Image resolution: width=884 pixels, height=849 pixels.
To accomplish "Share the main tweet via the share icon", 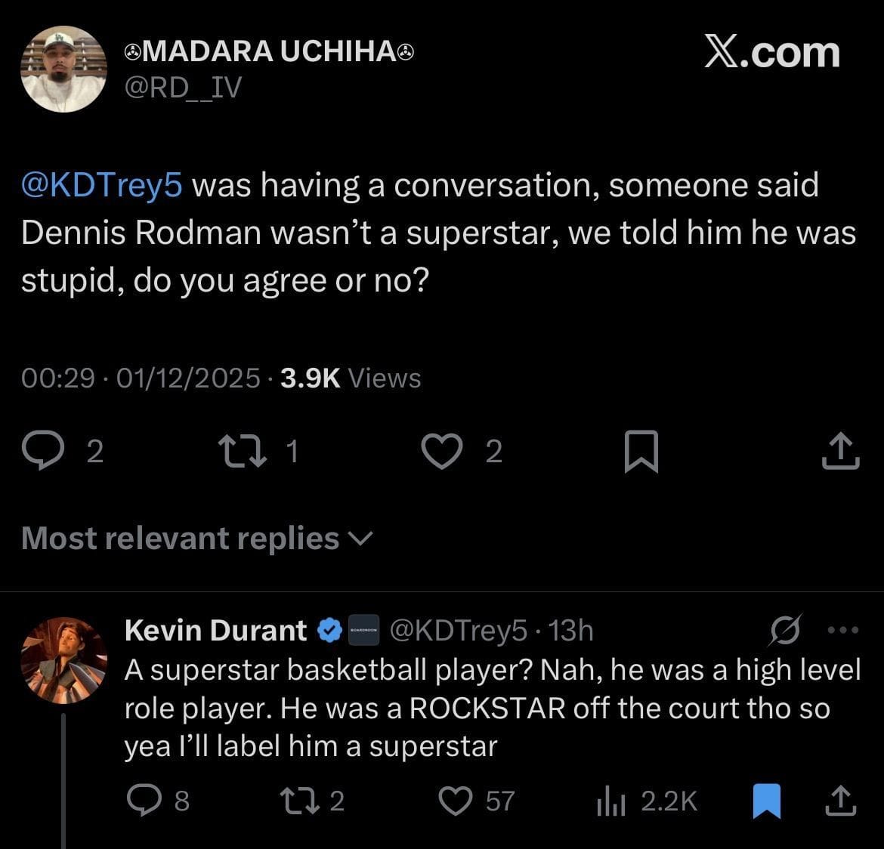I will click(x=840, y=450).
